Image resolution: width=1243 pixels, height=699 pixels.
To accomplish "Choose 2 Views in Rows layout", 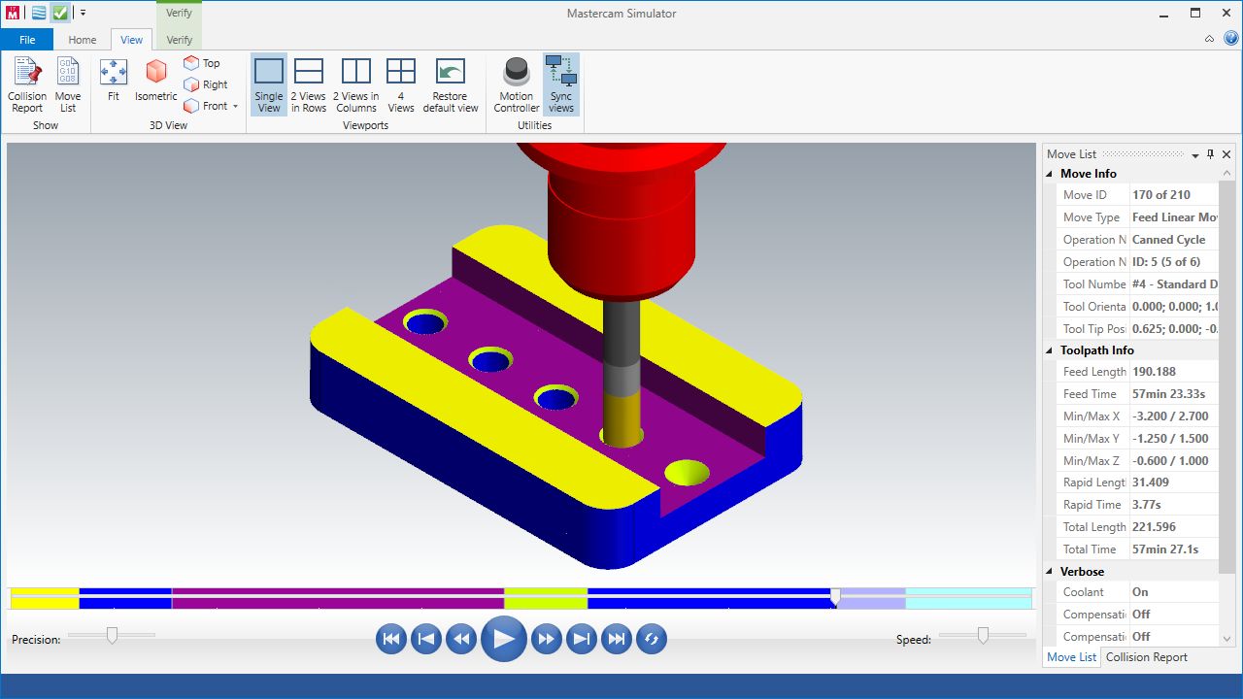I will click(309, 85).
